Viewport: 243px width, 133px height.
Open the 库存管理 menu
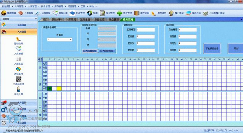[x=59, y=6]
